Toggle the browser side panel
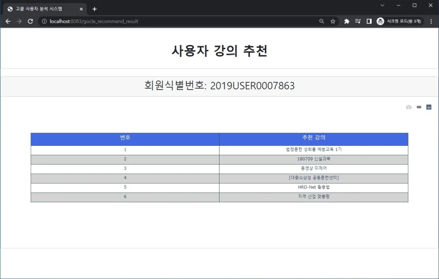This screenshot has height=279, width=439. [x=369, y=21]
